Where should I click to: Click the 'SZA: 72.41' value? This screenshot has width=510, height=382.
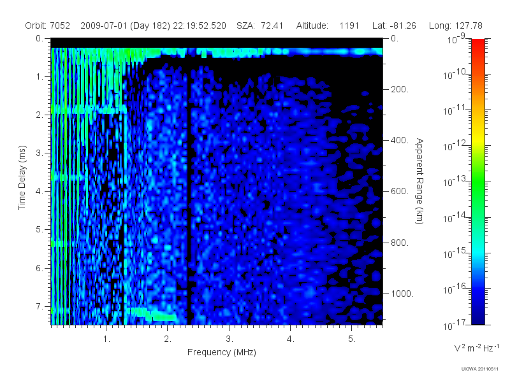click(259, 25)
